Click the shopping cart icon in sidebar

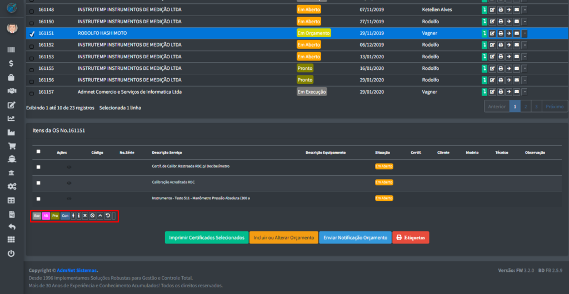11,146
